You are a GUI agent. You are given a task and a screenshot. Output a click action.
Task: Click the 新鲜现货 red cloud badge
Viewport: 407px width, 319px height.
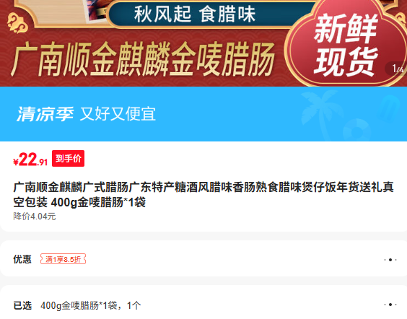(345, 44)
